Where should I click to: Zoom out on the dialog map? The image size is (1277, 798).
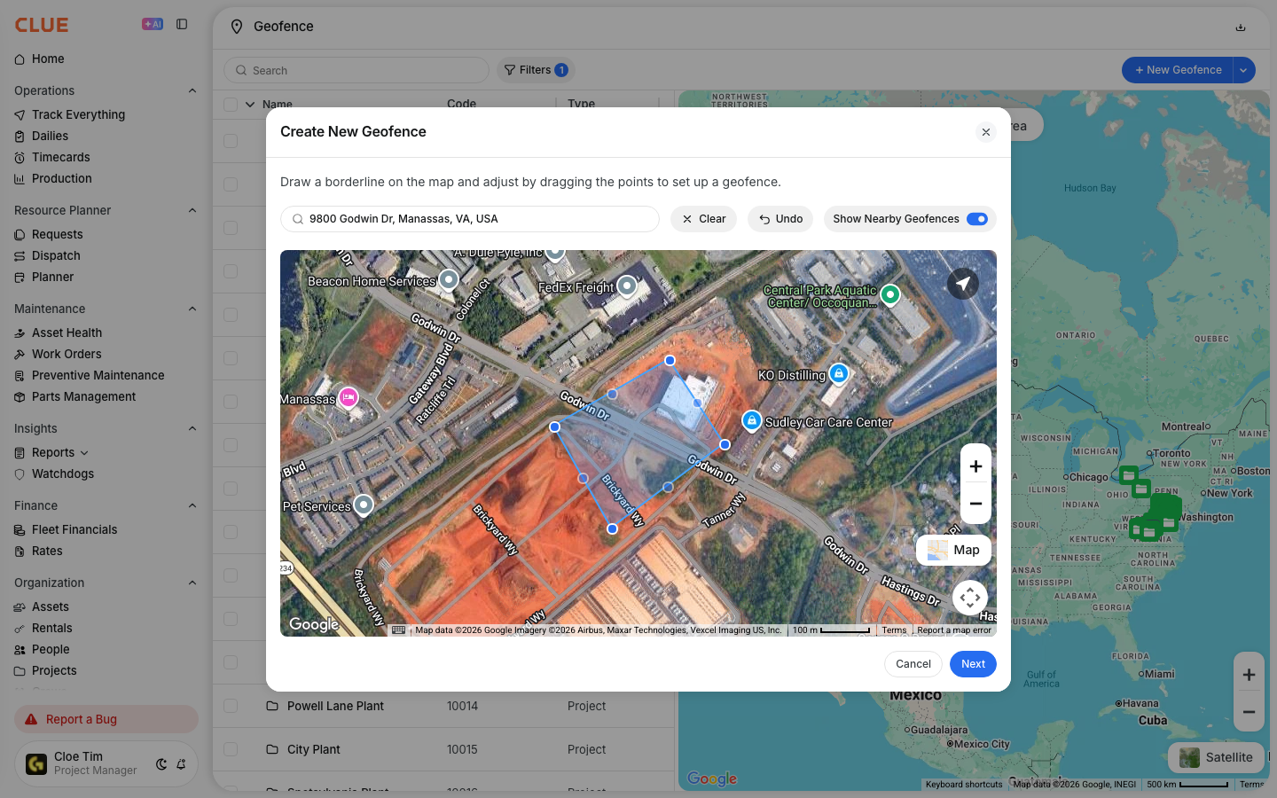975,504
